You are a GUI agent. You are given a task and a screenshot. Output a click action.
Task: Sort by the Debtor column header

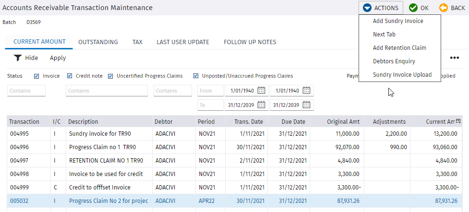point(164,122)
